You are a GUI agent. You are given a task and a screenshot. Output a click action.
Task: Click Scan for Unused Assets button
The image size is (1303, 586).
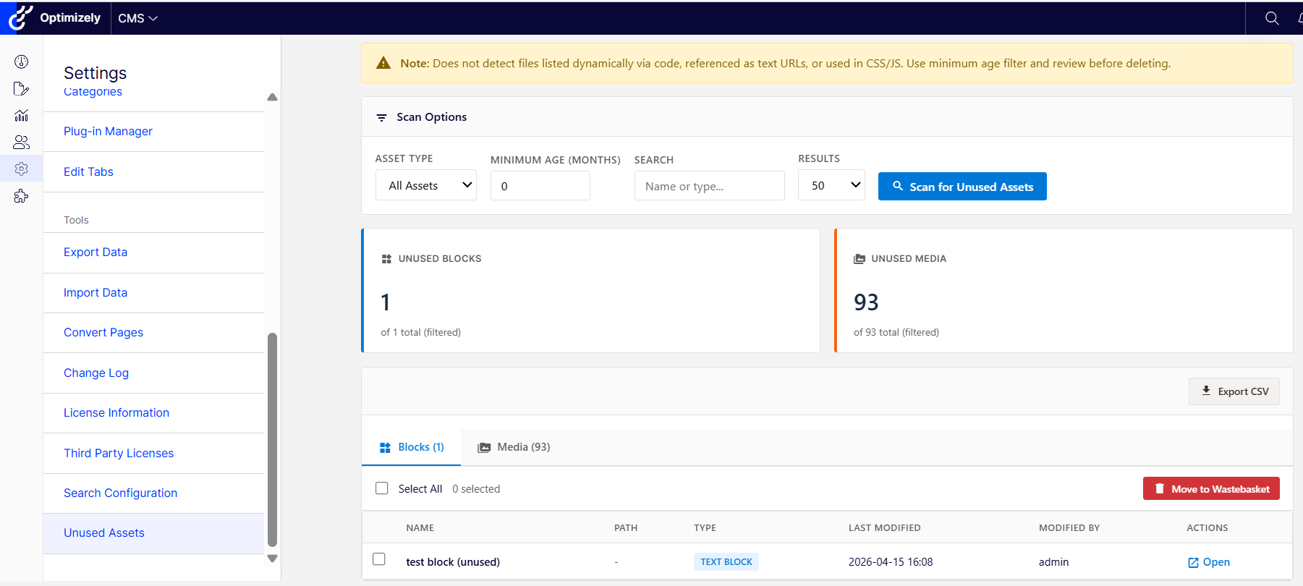[x=962, y=187]
